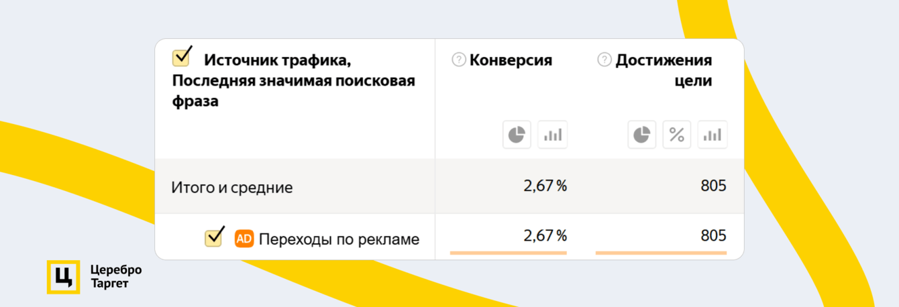Open the help tooltip next to Конверсия
Screen dimensions: 899x307
pyautogui.click(x=459, y=60)
